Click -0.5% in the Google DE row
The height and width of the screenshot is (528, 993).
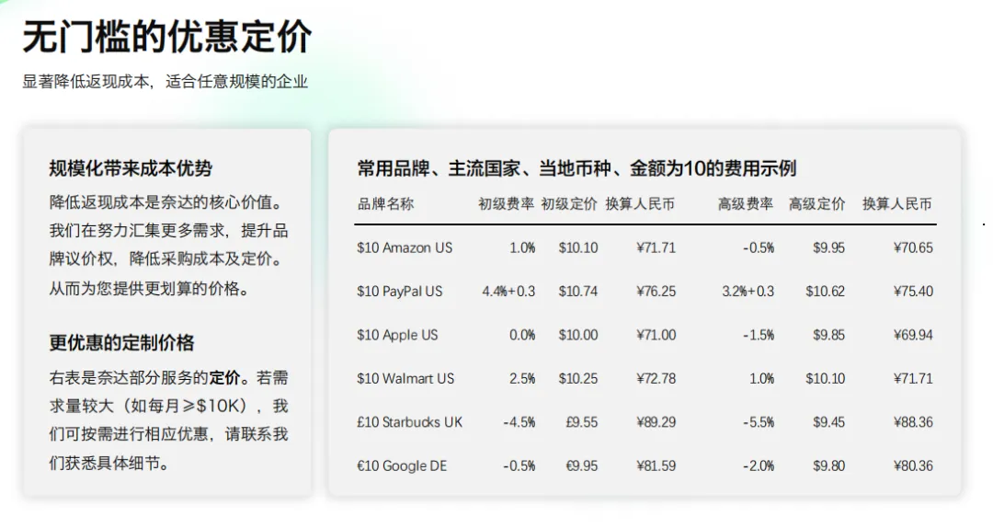(519, 466)
